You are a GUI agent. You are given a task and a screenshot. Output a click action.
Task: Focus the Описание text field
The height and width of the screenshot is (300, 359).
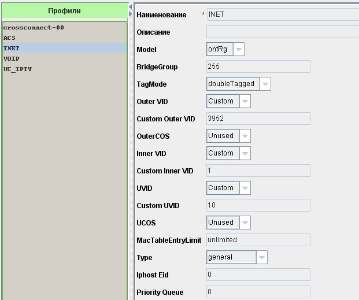(282, 32)
